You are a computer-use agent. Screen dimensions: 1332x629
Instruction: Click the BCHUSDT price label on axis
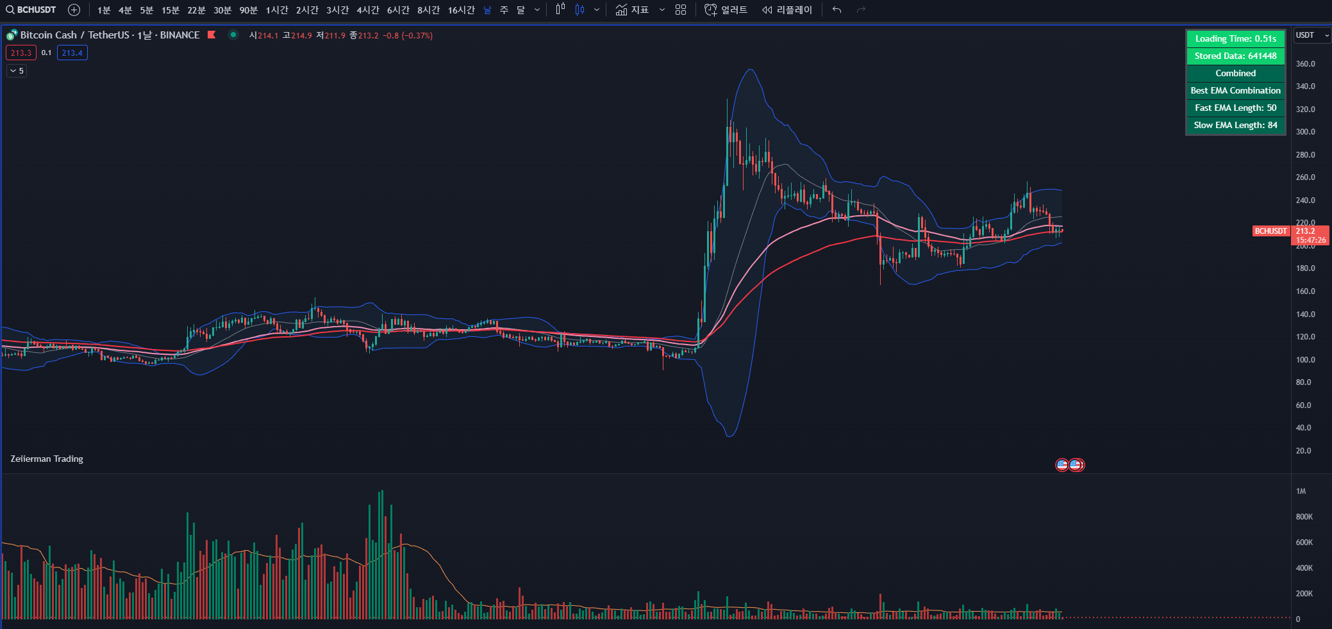[1270, 231]
